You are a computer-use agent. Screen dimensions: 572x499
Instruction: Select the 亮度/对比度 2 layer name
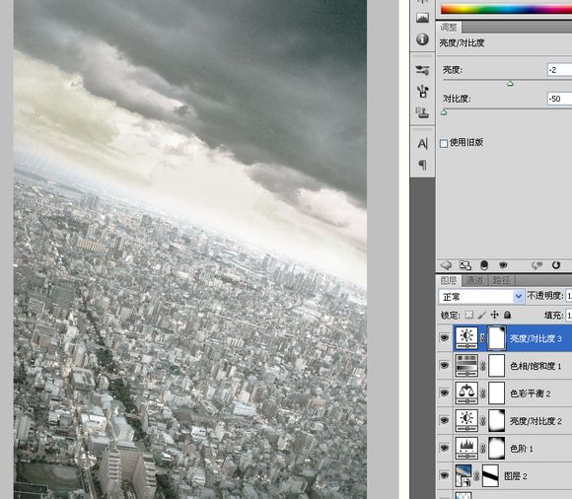536,421
